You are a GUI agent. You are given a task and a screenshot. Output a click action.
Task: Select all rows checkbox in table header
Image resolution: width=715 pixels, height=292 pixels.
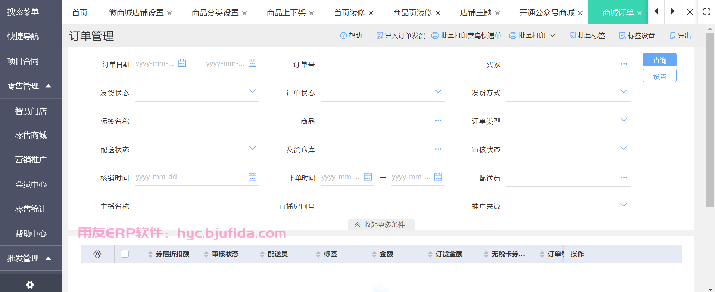pyautogui.click(x=125, y=254)
